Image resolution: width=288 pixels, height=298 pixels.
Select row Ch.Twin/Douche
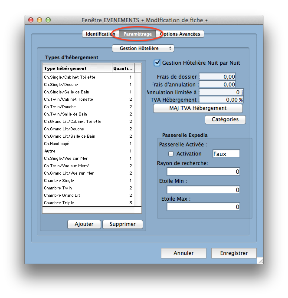88,107
